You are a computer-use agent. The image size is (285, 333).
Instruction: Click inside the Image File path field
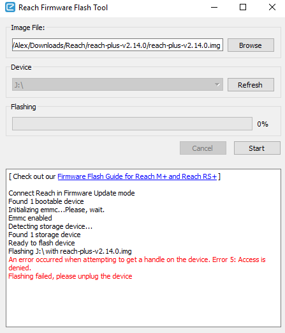click(117, 45)
